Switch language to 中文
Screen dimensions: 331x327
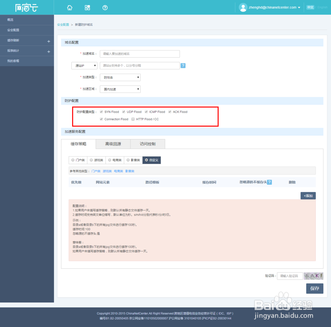310,7
